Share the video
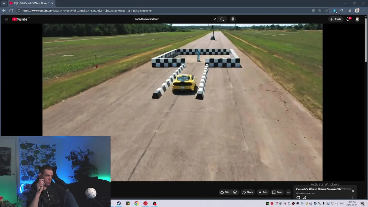This screenshot has width=368, height=207. (x=248, y=192)
